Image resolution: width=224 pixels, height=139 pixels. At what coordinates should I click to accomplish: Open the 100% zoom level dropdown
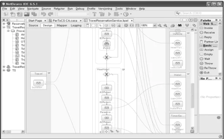154,25
